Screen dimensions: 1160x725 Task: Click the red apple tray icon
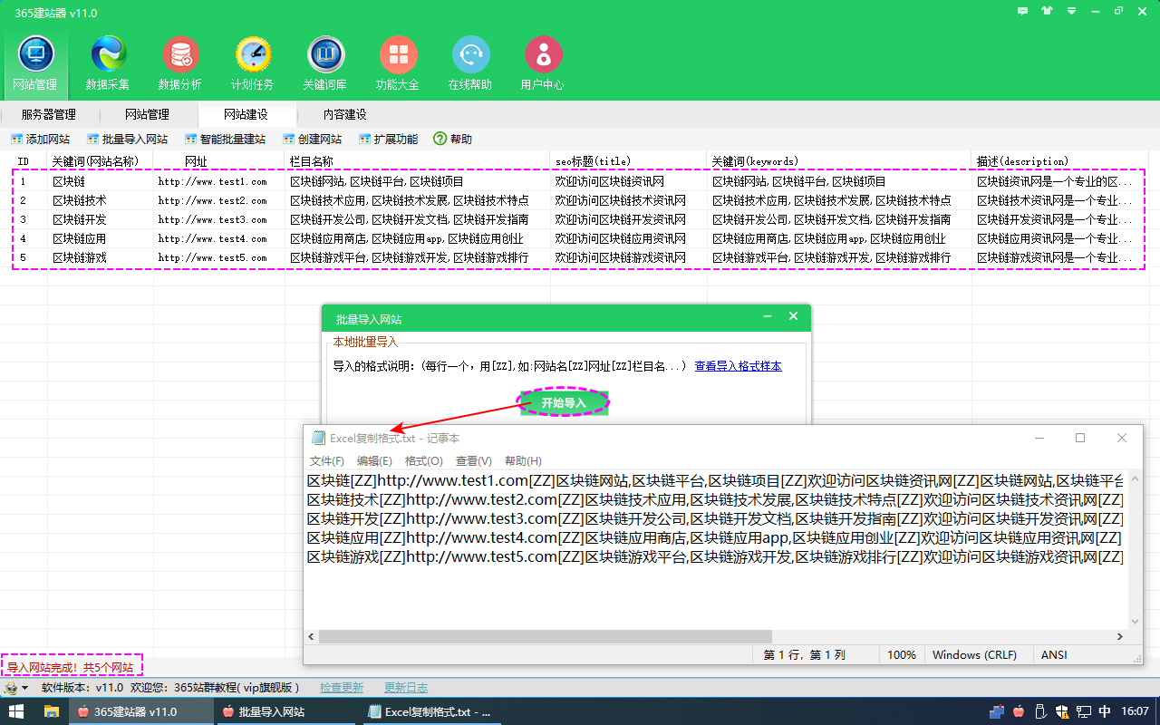point(1020,711)
